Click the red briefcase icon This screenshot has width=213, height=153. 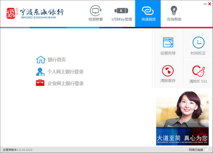(40, 83)
